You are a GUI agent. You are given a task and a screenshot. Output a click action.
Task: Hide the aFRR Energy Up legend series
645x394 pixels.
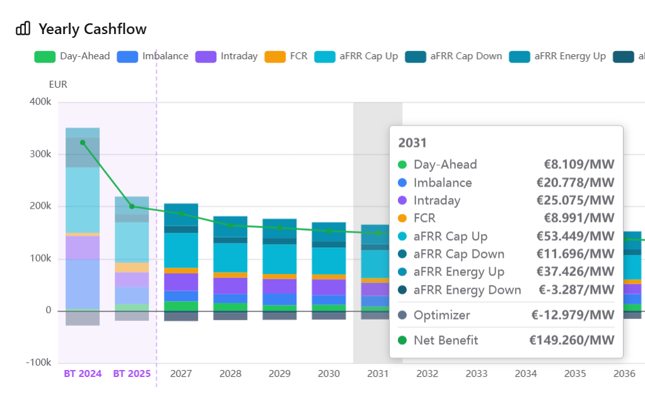[x=558, y=56]
